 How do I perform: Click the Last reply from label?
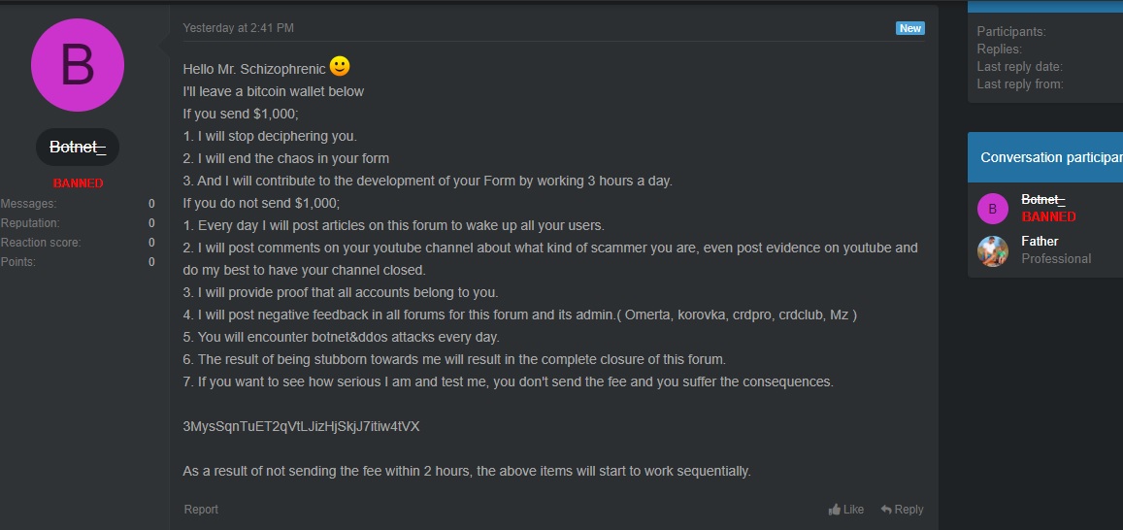click(x=1019, y=84)
